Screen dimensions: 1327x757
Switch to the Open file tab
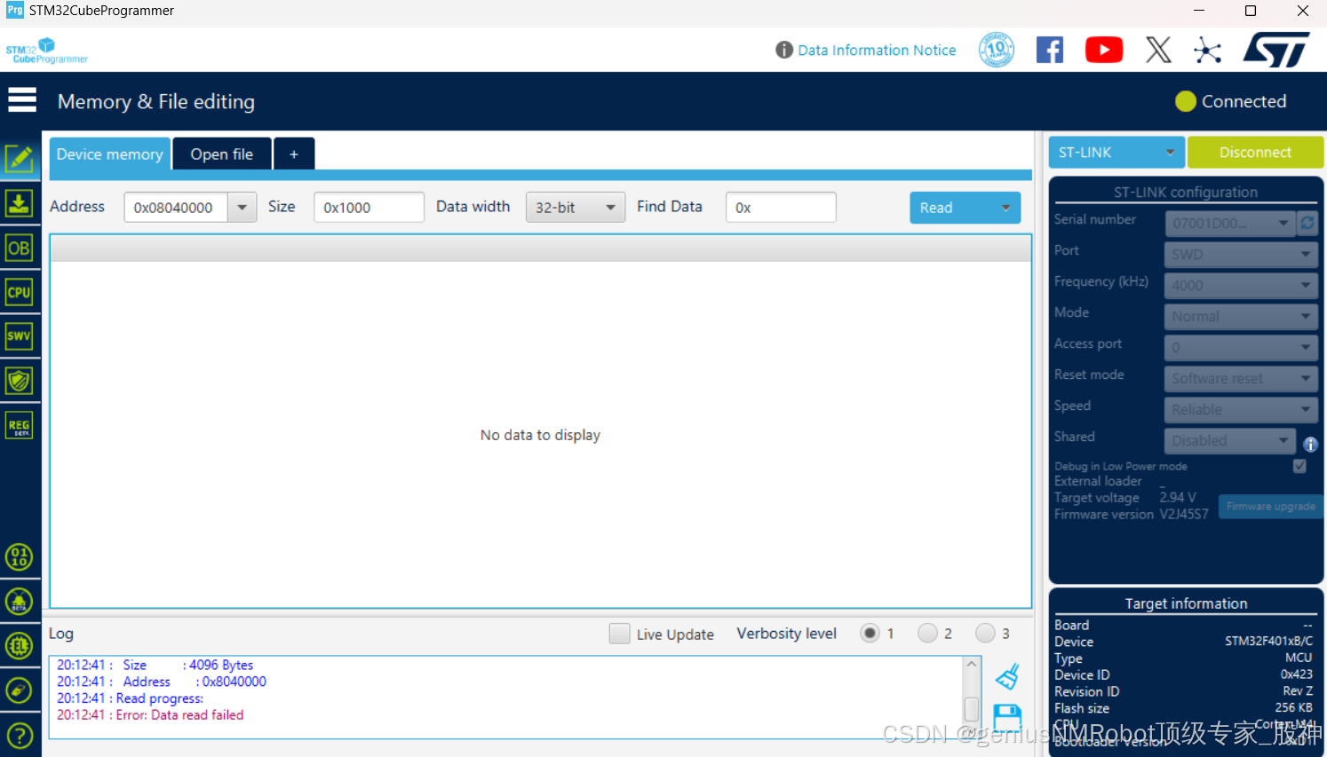click(x=222, y=154)
